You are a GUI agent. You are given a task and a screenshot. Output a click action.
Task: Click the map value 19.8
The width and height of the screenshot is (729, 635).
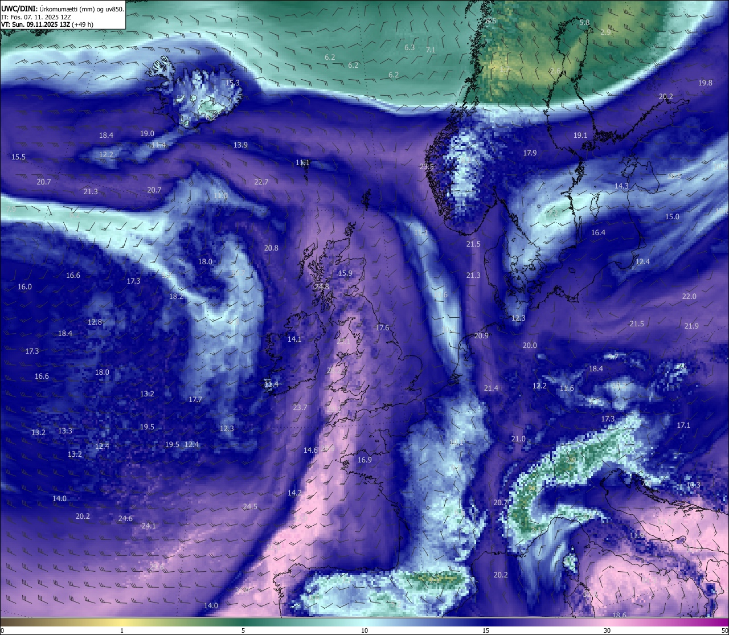[x=705, y=83]
